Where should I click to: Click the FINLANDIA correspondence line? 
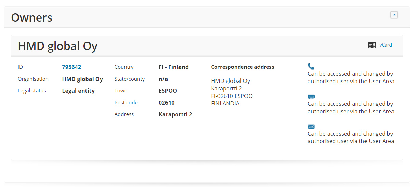[225, 103]
